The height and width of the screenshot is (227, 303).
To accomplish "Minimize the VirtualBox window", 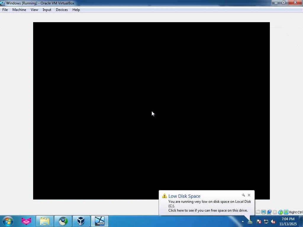I will (276, 3).
